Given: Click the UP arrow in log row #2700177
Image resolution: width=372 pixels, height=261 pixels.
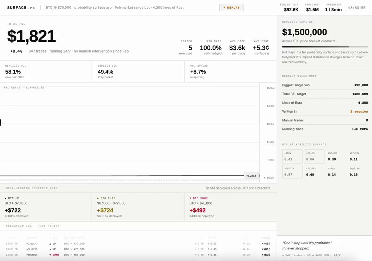Looking at the screenshot, I should (50, 244).
